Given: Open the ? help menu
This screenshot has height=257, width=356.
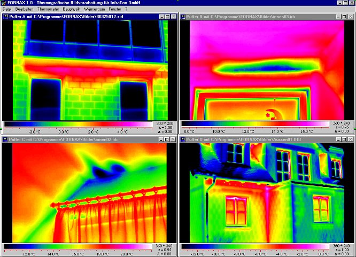Looking at the screenshot, I should 126,10.
